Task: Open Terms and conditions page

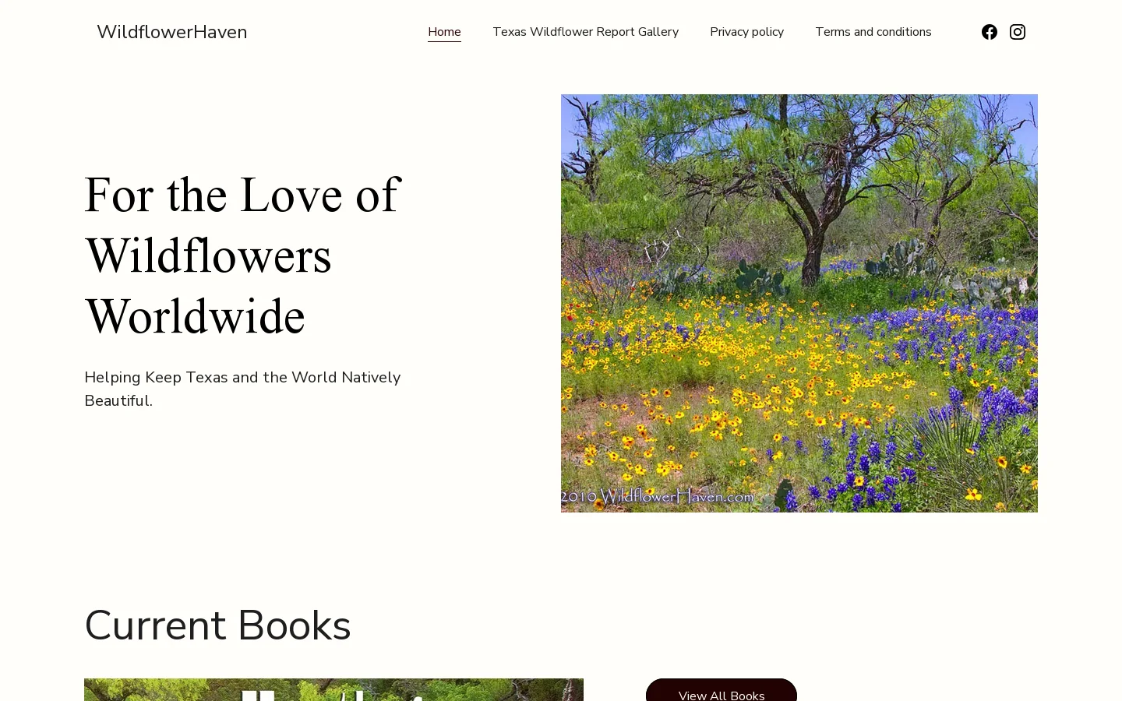Action: [873, 32]
